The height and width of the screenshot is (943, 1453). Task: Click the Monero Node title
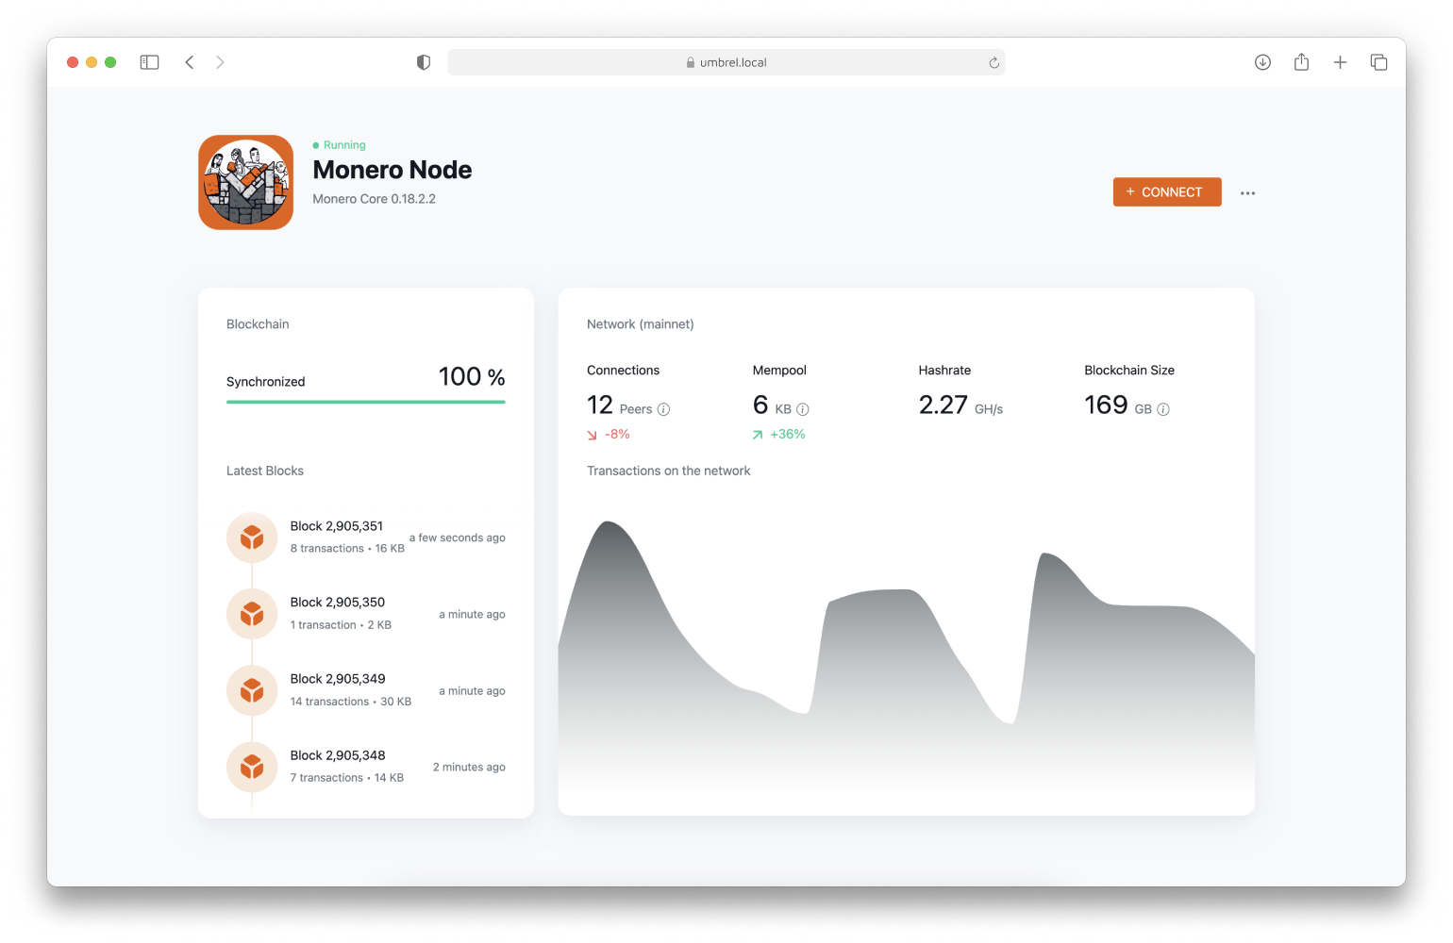pyautogui.click(x=392, y=170)
